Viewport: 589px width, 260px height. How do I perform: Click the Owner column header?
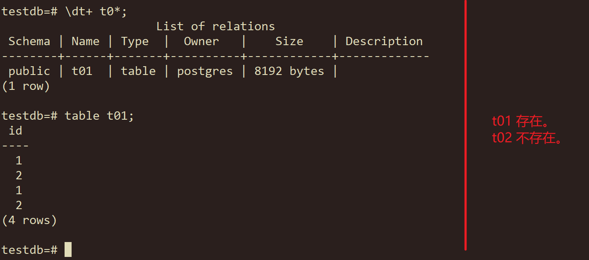[201, 41]
